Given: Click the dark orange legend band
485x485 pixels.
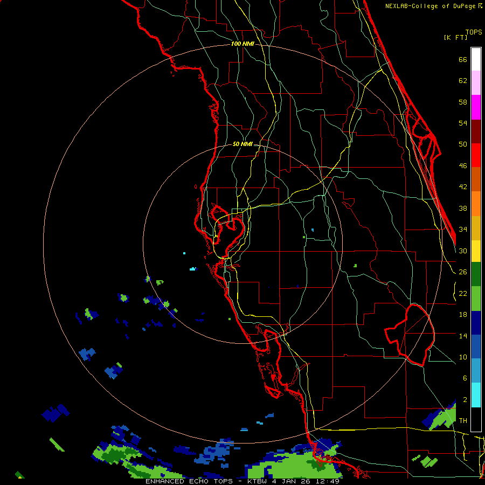Looking at the screenshot, I should click(476, 179).
